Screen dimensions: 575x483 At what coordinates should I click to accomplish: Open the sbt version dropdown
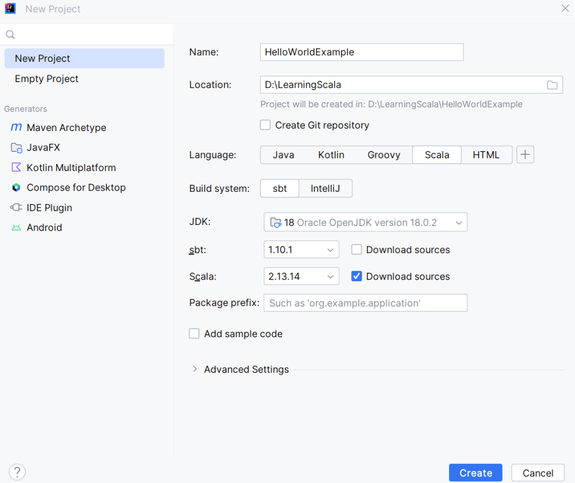coord(301,250)
